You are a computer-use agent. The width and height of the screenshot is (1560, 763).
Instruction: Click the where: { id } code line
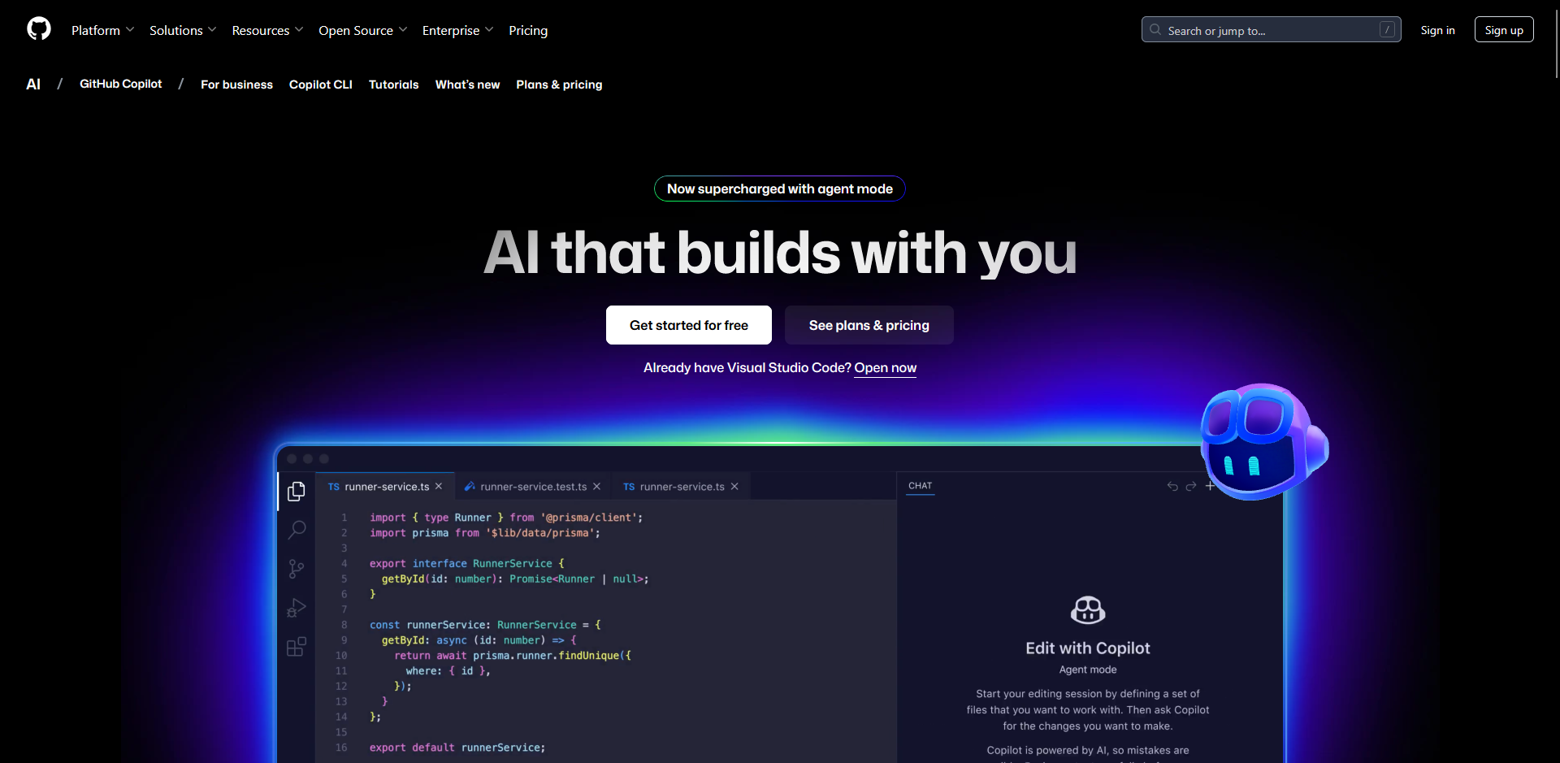point(448,671)
